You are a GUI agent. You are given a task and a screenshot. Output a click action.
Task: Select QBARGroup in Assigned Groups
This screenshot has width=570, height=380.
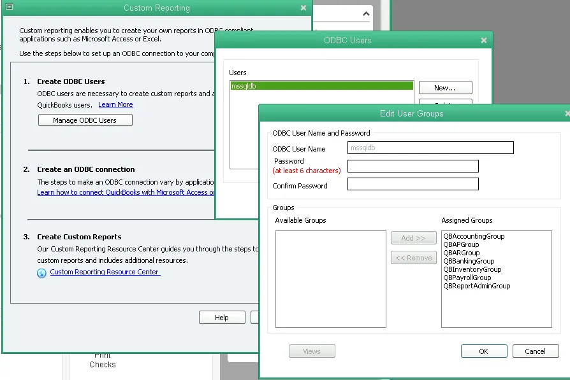point(462,253)
